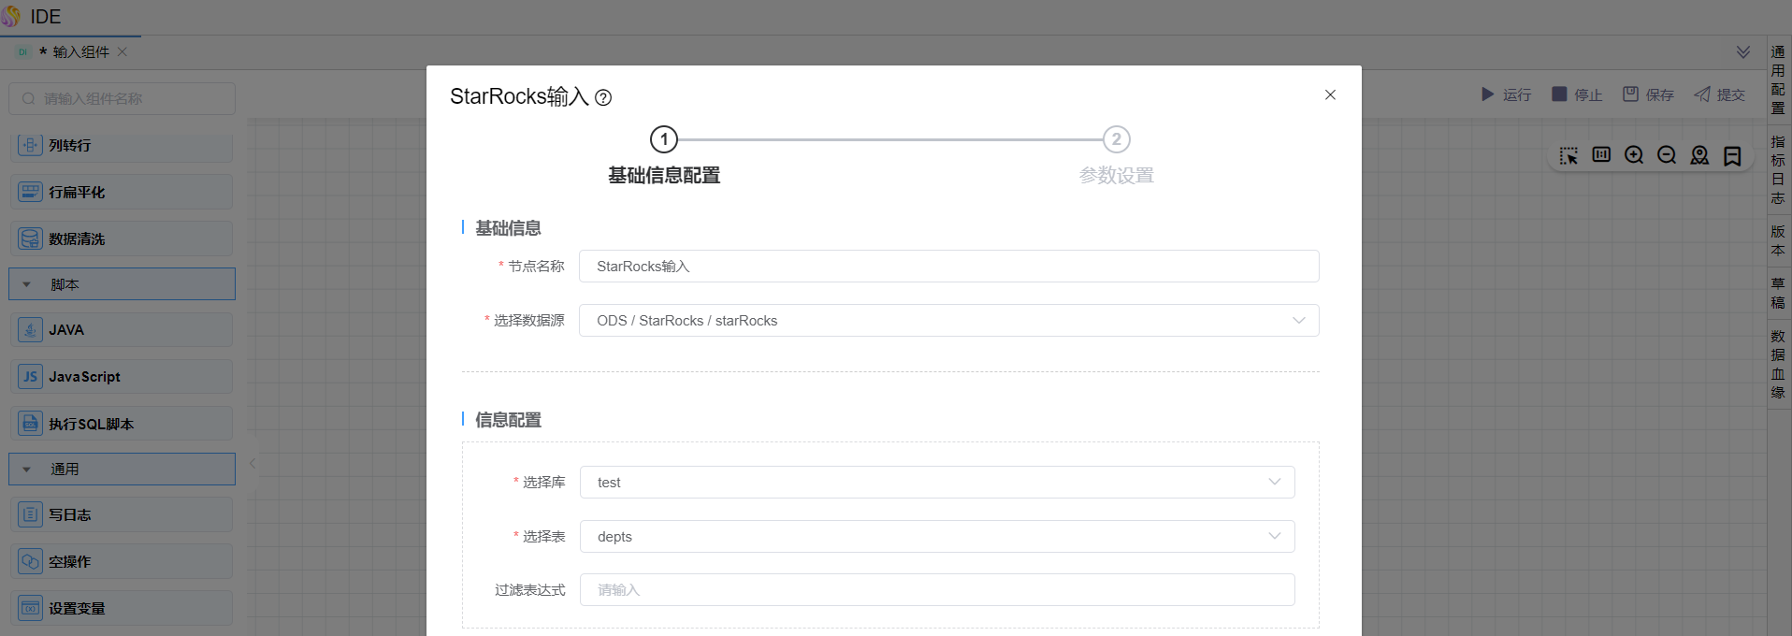
Task: Click the search magnifier icon in sidebar
Action: [29, 98]
